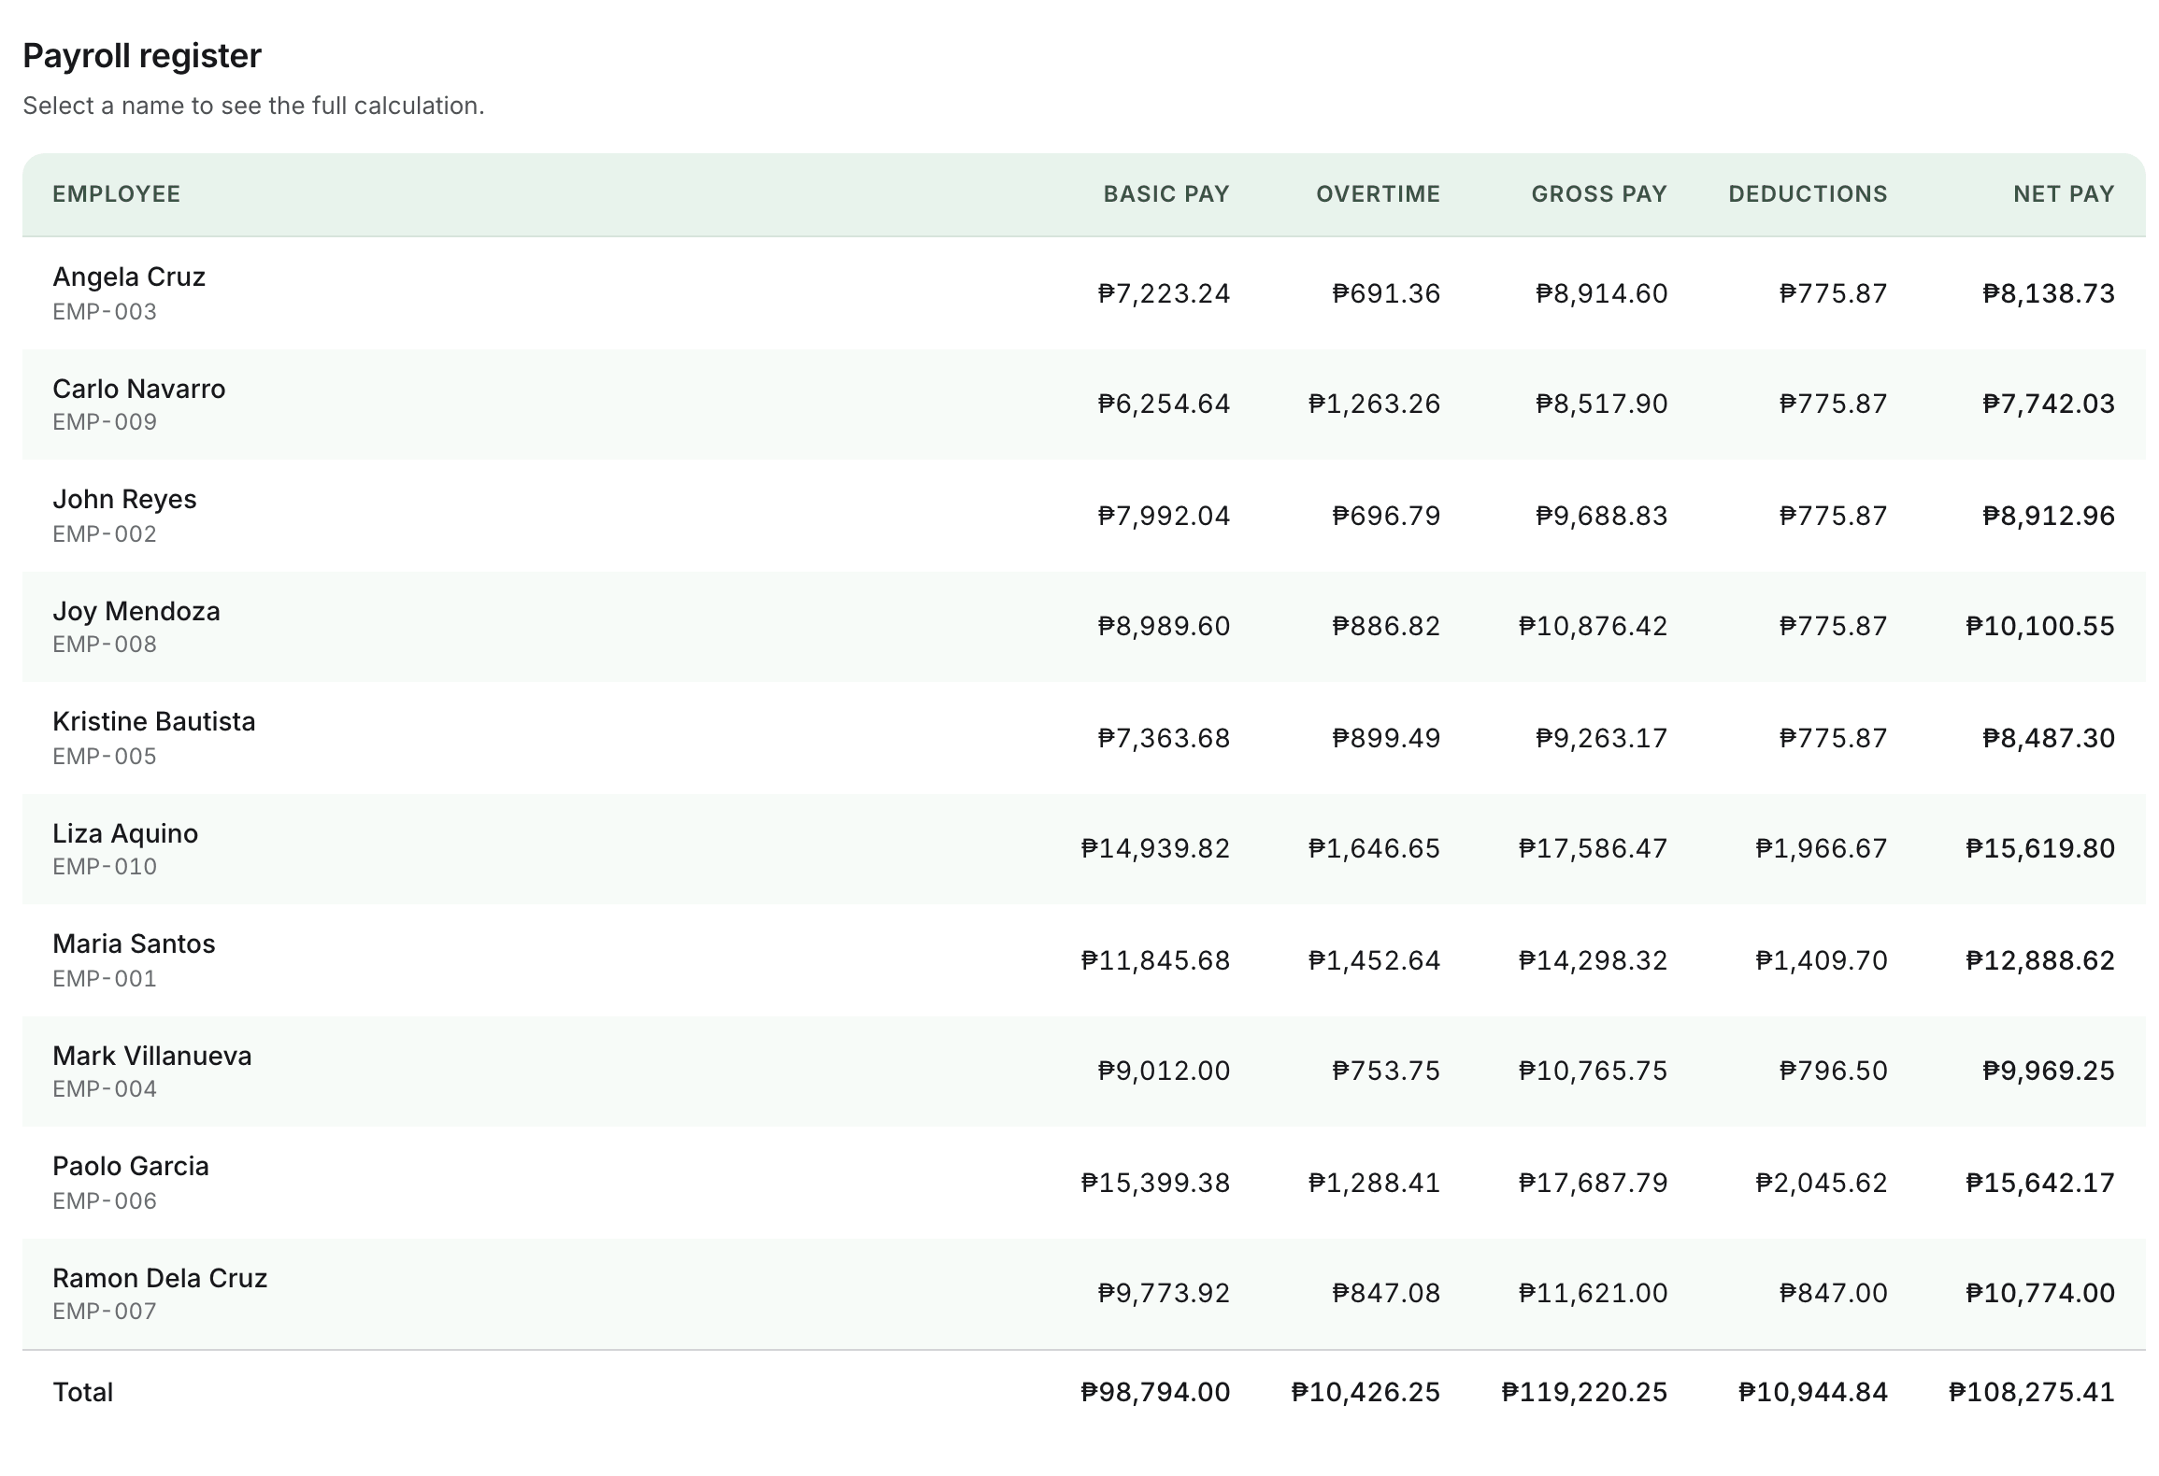Click the BASIC PAY column header
The width and height of the screenshot is (2159, 1476).
pos(1166,194)
